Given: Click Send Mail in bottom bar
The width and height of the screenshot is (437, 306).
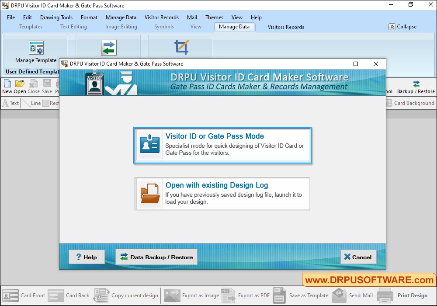Looking at the screenshot, I should [340, 296].
